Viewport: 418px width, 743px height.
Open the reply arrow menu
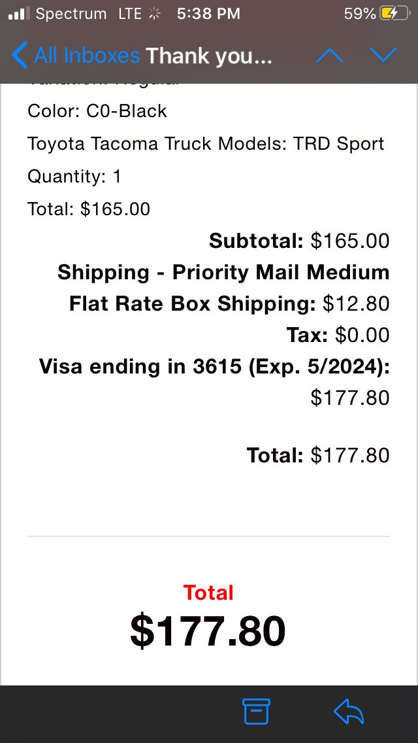(x=348, y=711)
